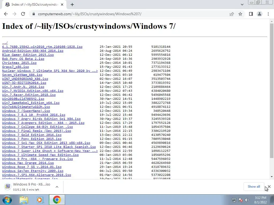This screenshot has width=274, height=205.
Task: Click the scrollbar up arrow
Action: point(272,21)
